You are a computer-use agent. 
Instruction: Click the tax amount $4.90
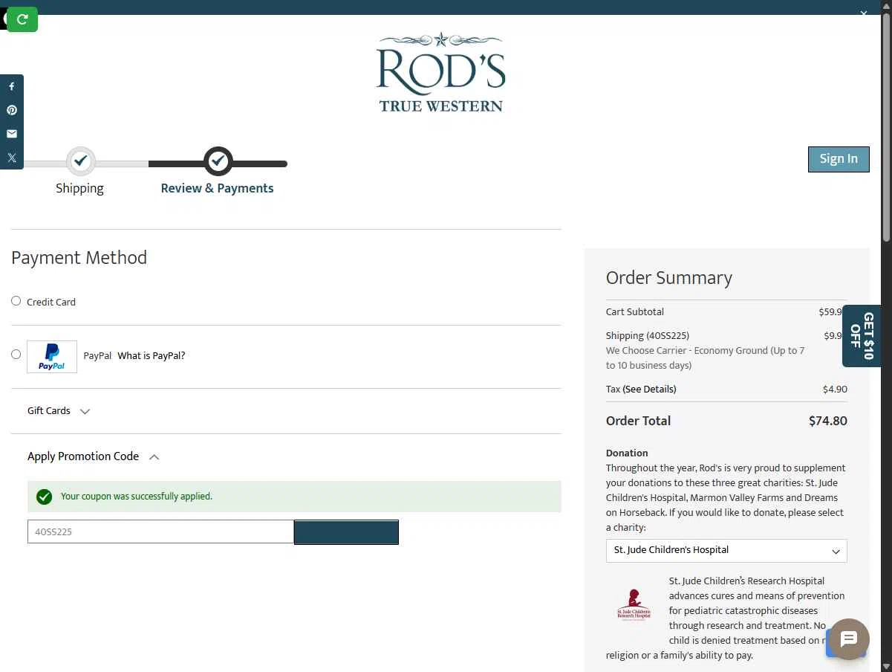tap(835, 390)
